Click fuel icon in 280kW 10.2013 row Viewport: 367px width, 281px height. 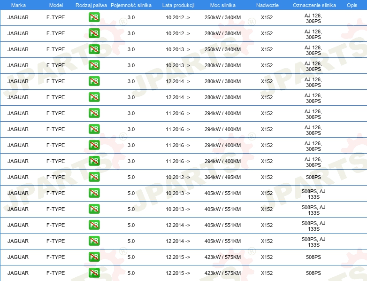(94, 65)
